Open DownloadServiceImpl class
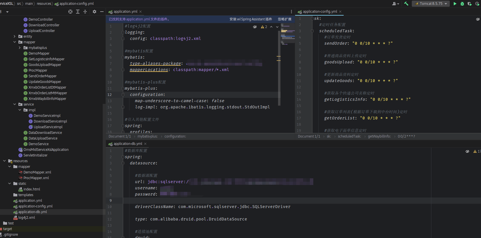This screenshot has width=481, height=238. point(50,121)
